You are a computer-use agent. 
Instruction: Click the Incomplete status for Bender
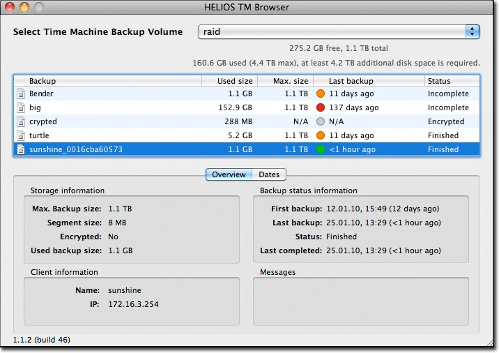448,93
